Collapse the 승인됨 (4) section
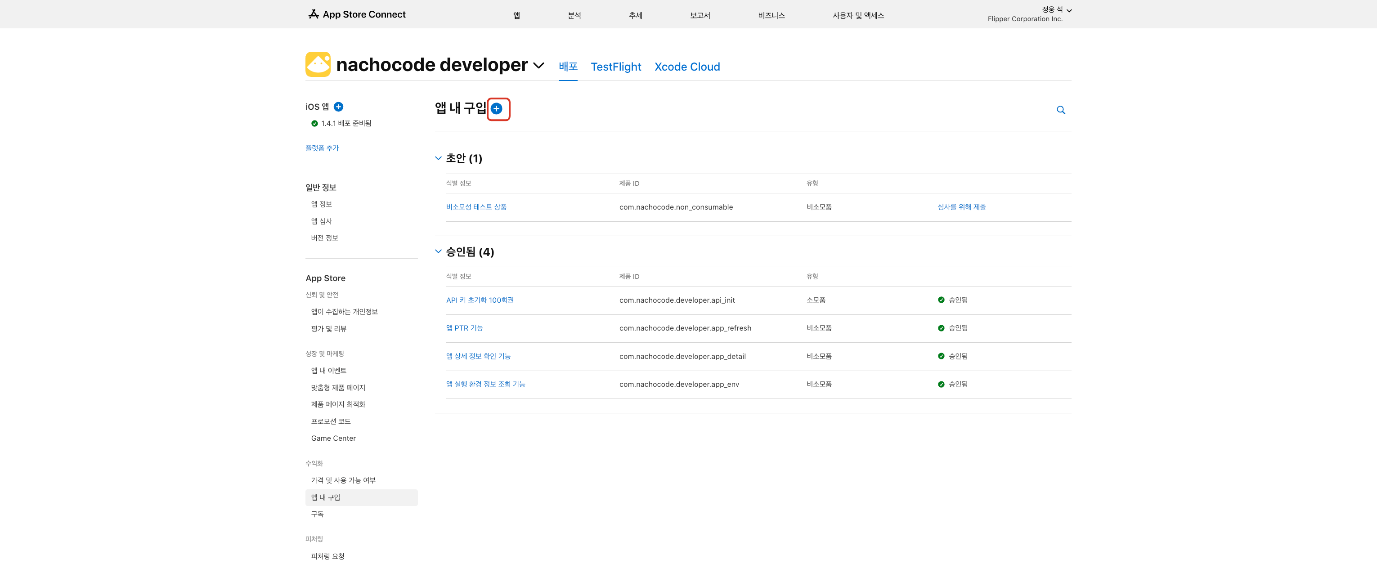The image size is (1377, 582). click(x=438, y=251)
